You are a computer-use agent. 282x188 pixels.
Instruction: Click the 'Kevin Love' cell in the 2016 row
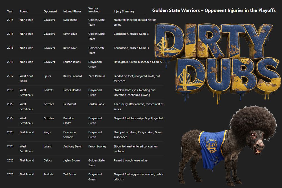[70, 48]
